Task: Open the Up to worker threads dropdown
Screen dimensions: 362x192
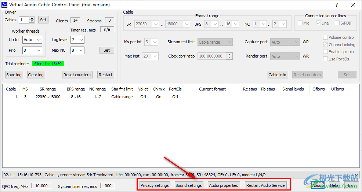Action: 32,40
